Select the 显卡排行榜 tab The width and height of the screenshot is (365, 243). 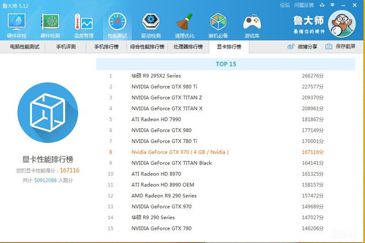click(x=229, y=47)
